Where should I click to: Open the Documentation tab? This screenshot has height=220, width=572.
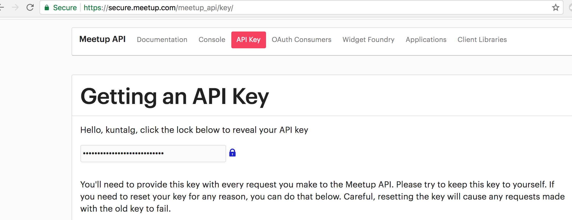click(162, 40)
